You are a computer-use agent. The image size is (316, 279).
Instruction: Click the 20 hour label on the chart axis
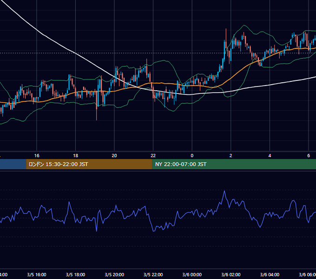tap(114, 156)
